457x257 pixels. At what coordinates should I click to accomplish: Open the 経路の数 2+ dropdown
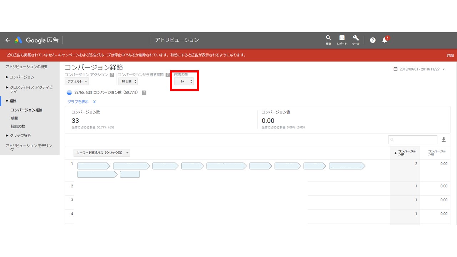[184, 81]
